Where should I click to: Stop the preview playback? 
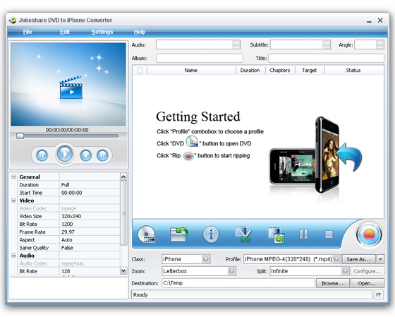coord(85,155)
